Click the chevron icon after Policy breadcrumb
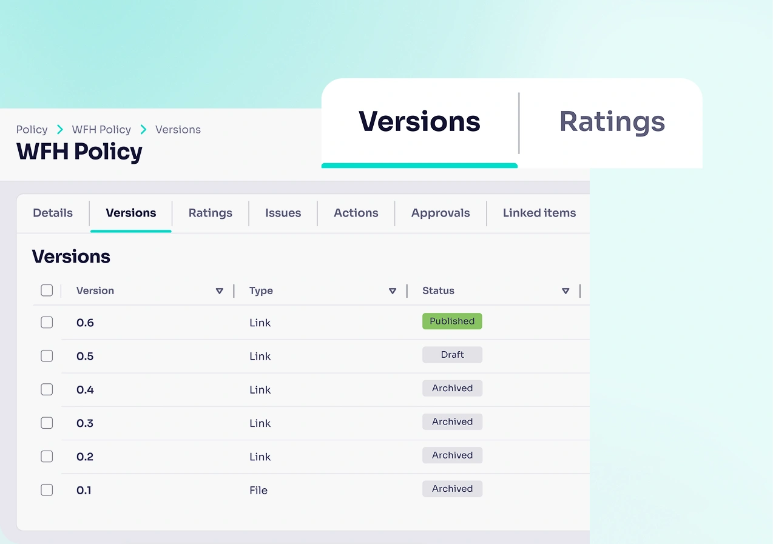The width and height of the screenshot is (773, 544). (x=59, y=129)
